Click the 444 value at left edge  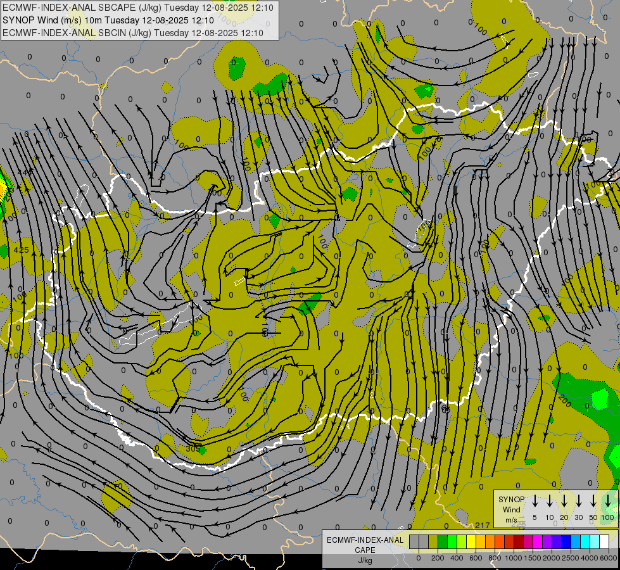pos(25,172)
